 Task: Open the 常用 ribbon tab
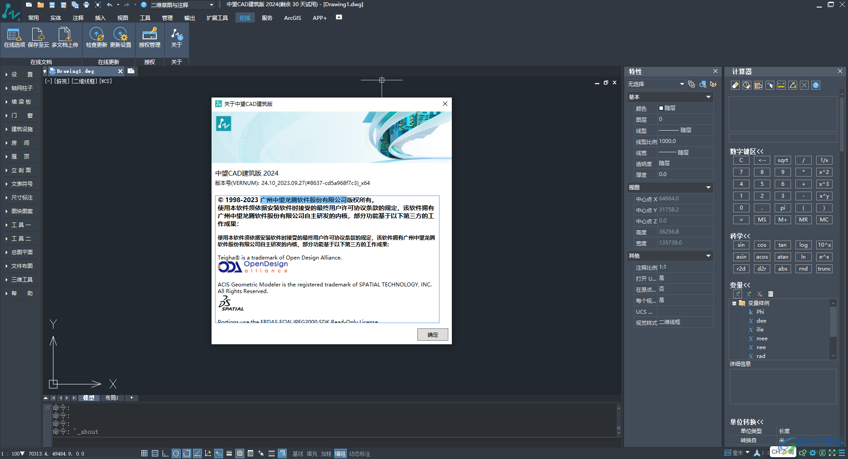coord(34,18)
